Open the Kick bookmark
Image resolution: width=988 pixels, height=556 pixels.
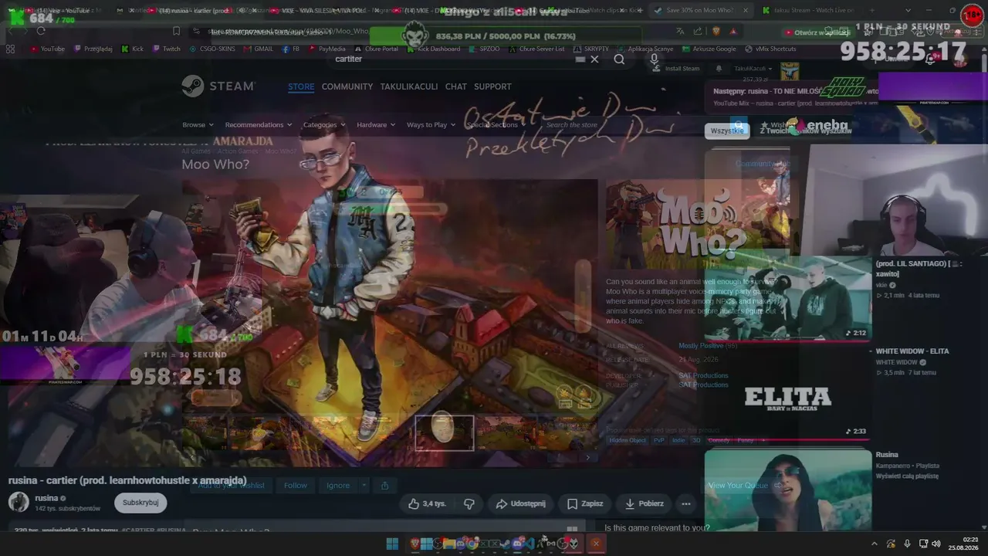[133, 49]
